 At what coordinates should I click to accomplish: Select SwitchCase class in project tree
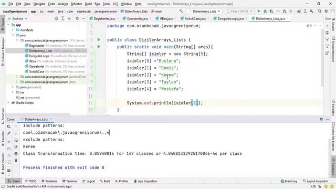tap(37, 71)
